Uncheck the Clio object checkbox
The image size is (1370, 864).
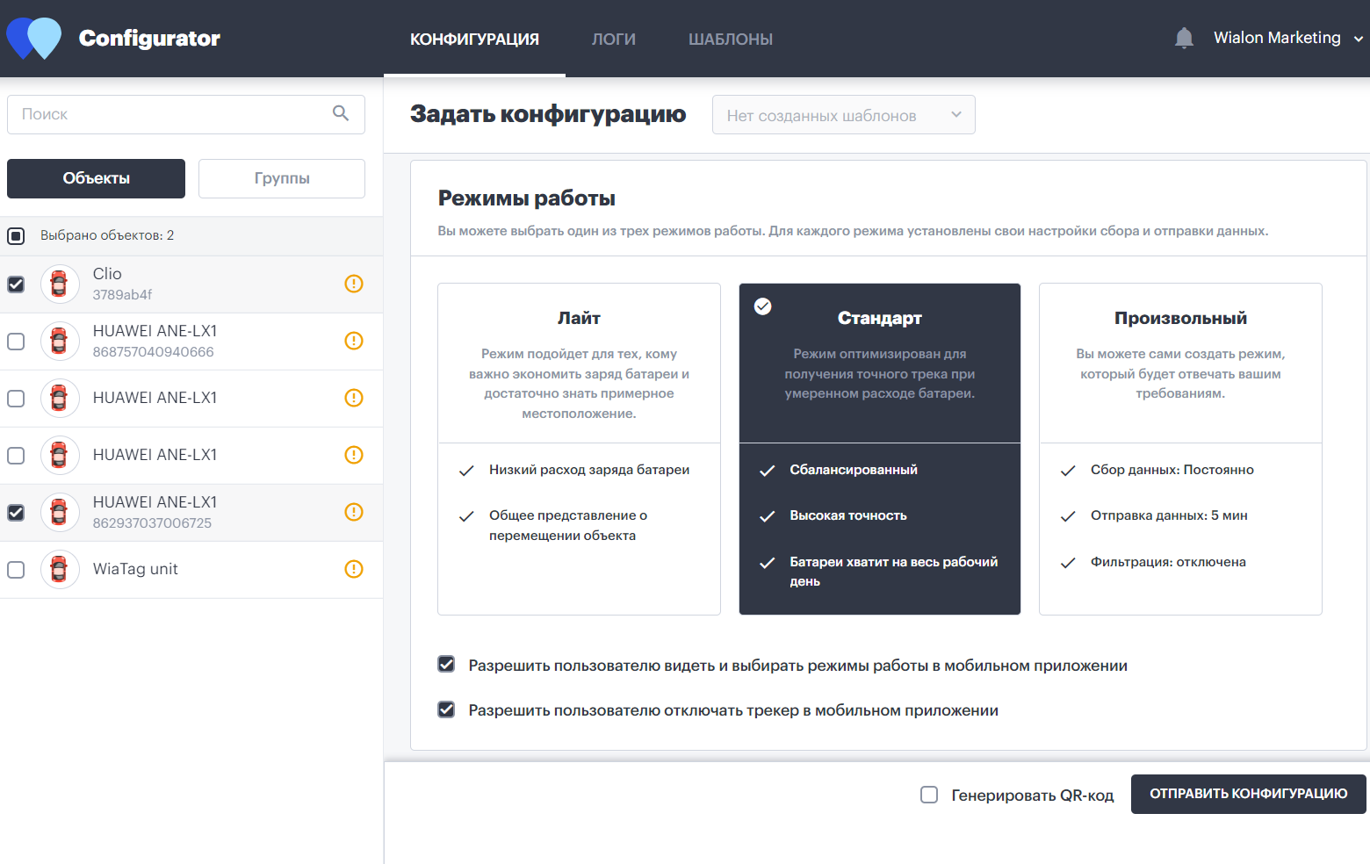pos(16,284)
